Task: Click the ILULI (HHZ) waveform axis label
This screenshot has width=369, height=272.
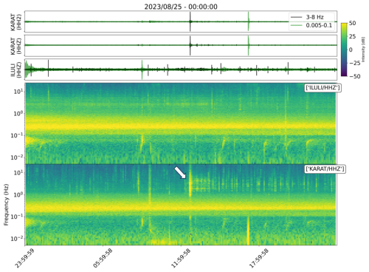Action: click(16, 70)
